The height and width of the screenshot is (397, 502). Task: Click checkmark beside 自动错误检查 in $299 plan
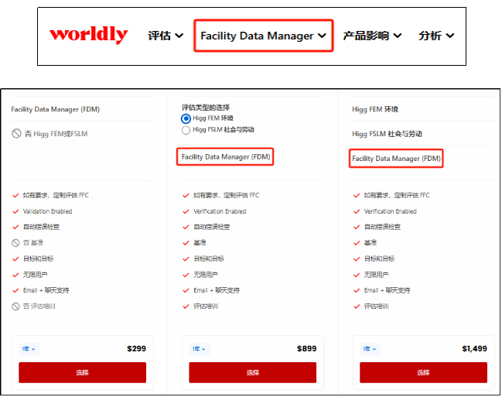click(15, 228)
